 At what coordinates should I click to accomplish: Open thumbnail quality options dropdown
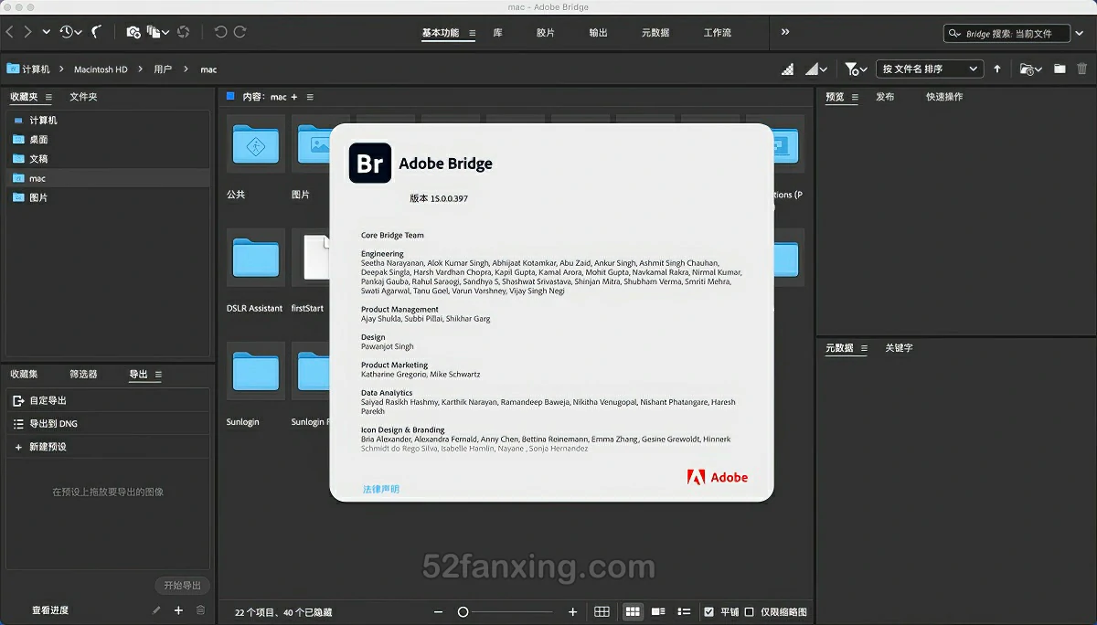(816, 69)
